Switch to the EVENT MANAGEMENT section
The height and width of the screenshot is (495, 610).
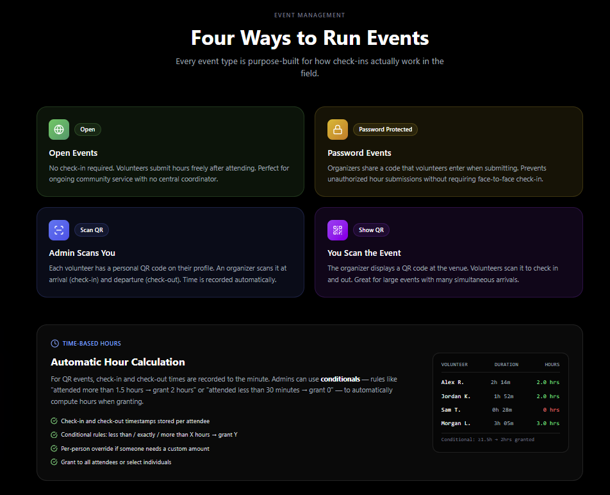[309, 15]
